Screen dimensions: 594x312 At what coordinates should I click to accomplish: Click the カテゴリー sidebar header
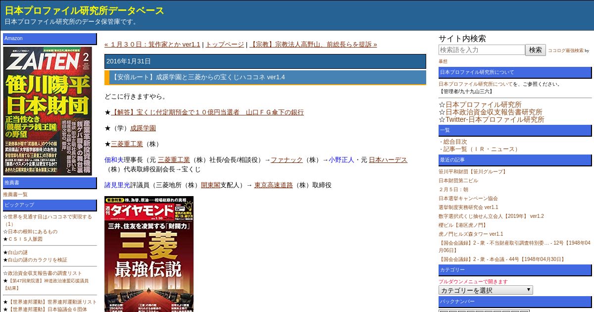click(x=515, y=270)
